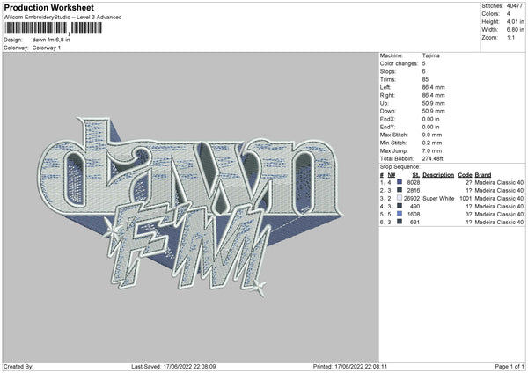Click 'Page 1 of 1' in the footer
The height and width of the screenshot is (373, 528).
click(x=510, y=366)
